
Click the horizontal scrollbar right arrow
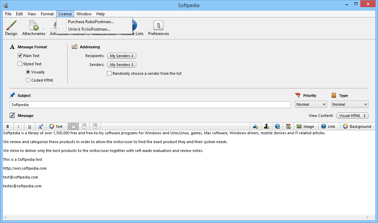coord(367,217)
